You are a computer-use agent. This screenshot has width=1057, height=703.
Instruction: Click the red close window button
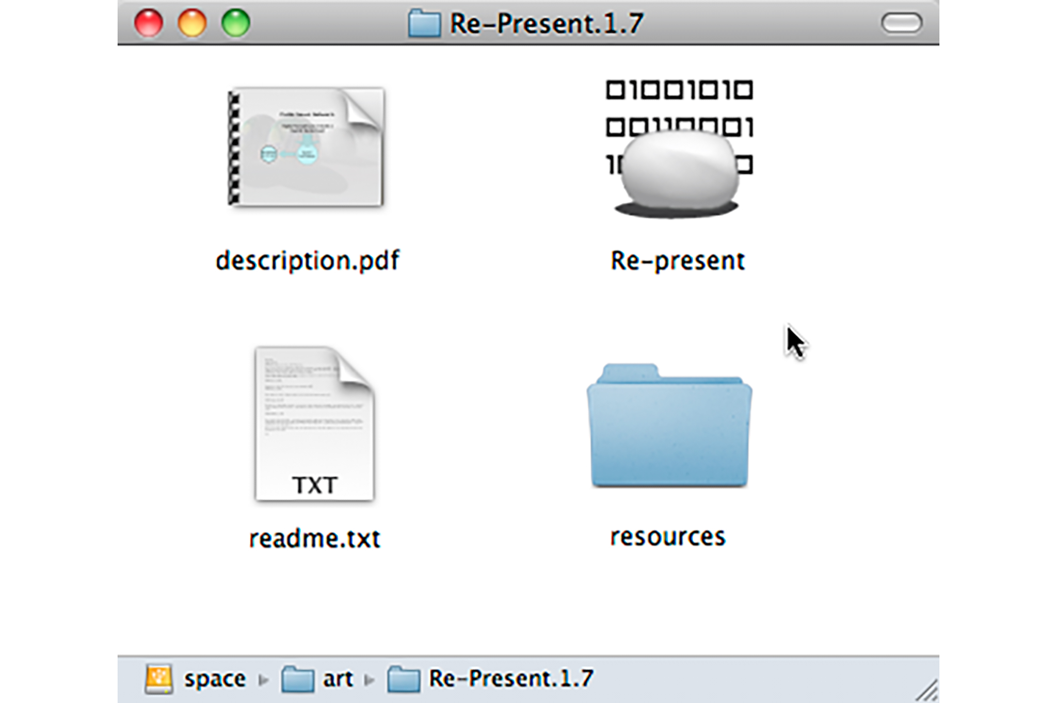click(x=149, y=23)
